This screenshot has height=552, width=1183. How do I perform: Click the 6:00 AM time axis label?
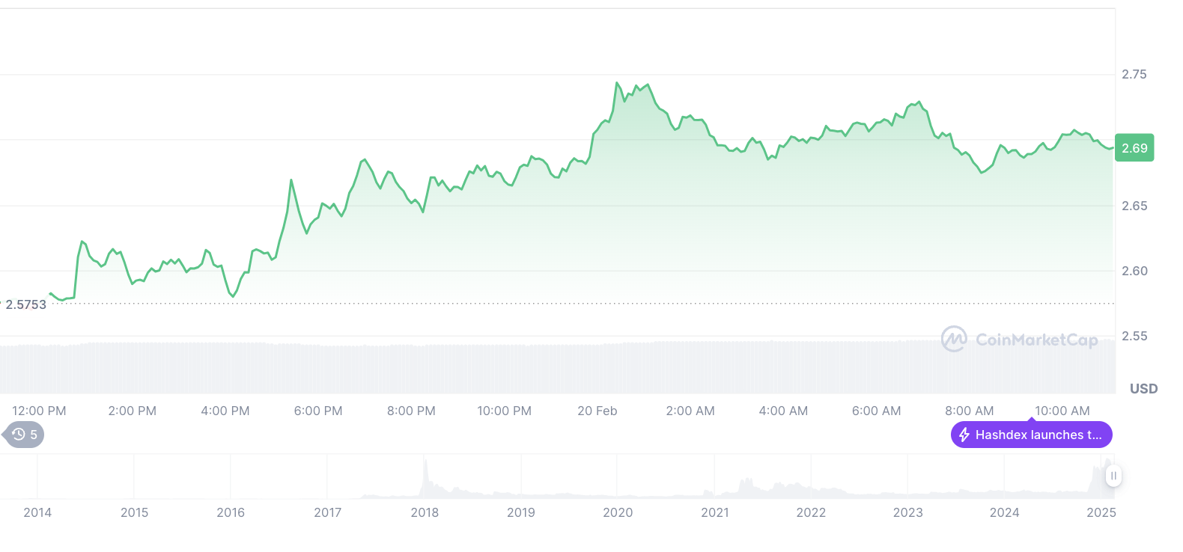click(877, 411)
